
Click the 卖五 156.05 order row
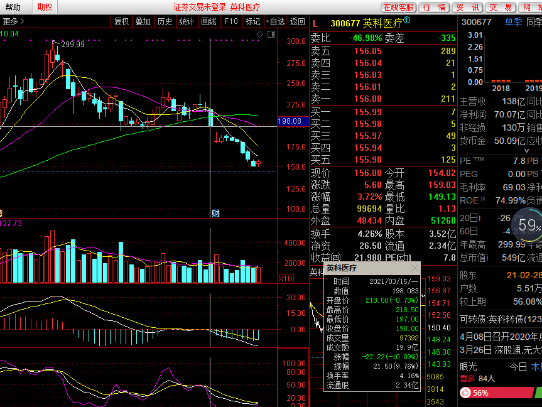click(383, 51)
